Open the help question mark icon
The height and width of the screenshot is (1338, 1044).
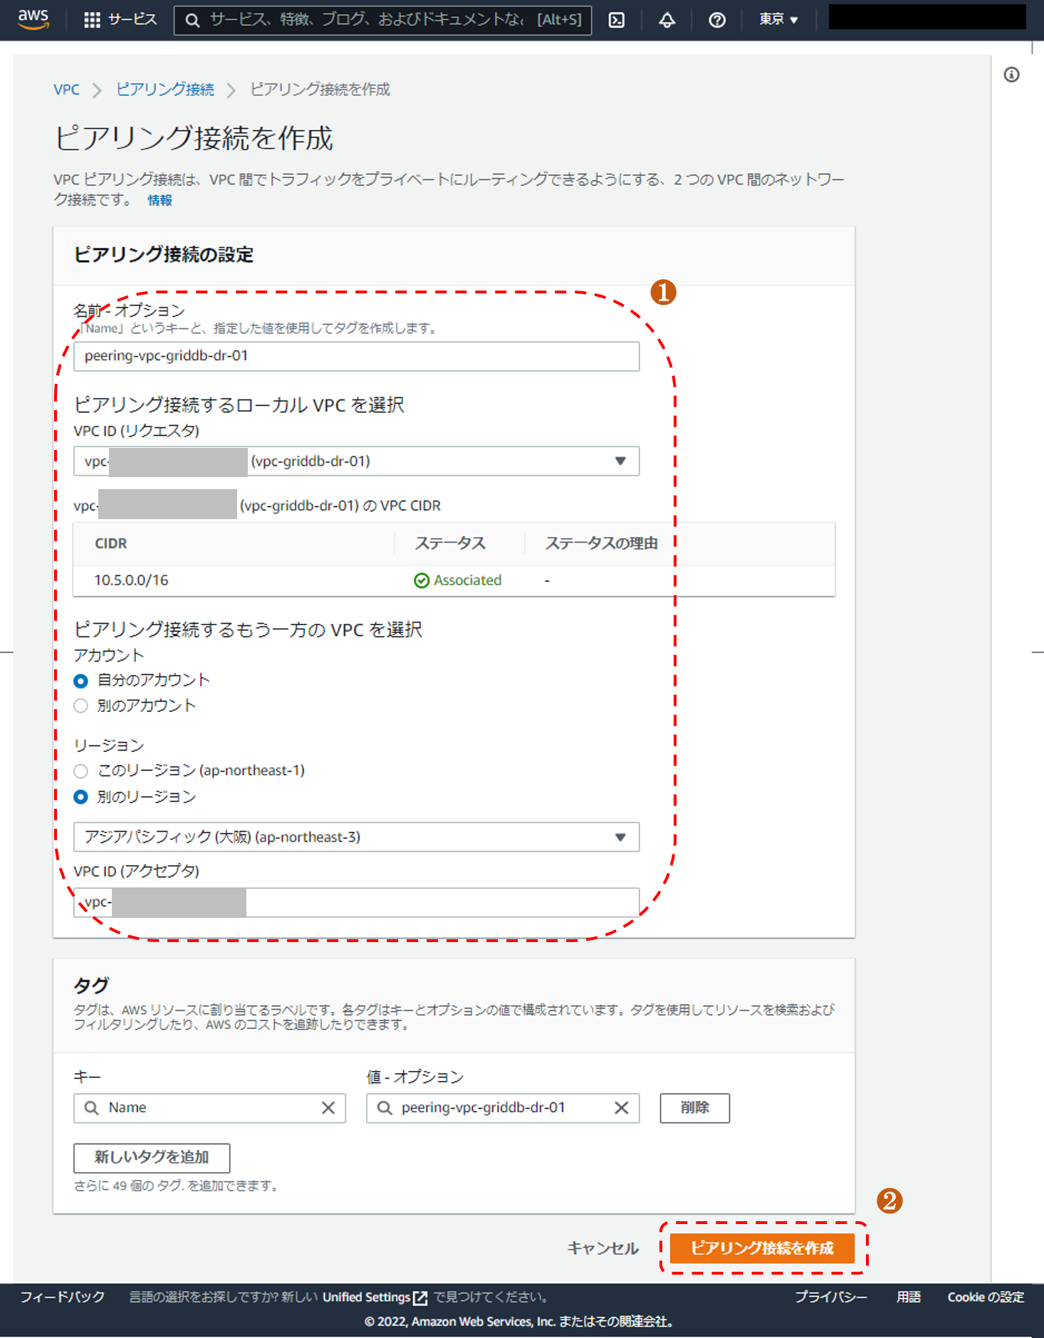(x=717, y=20)
